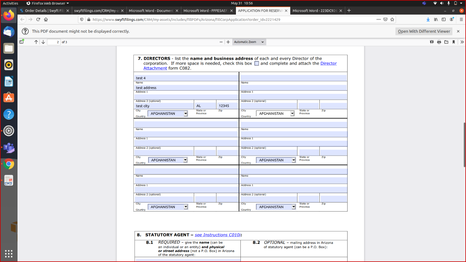466x262 pixels.
Task: Open country dropdown for middle-left director
Action: (168, 160)
